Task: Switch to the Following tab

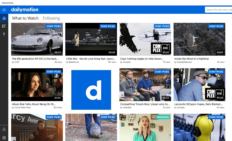Action: click(x=51, y=18)
